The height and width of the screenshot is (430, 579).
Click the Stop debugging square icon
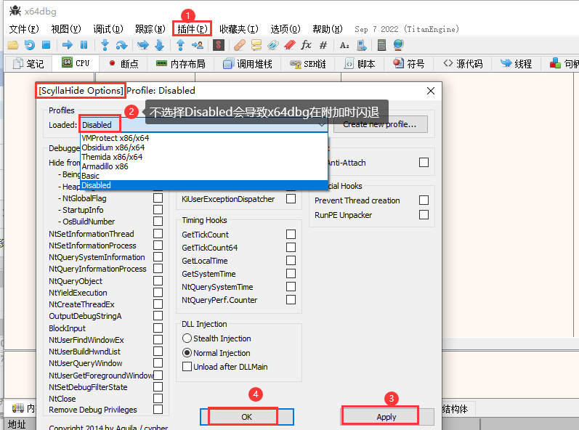coord(46,45)
